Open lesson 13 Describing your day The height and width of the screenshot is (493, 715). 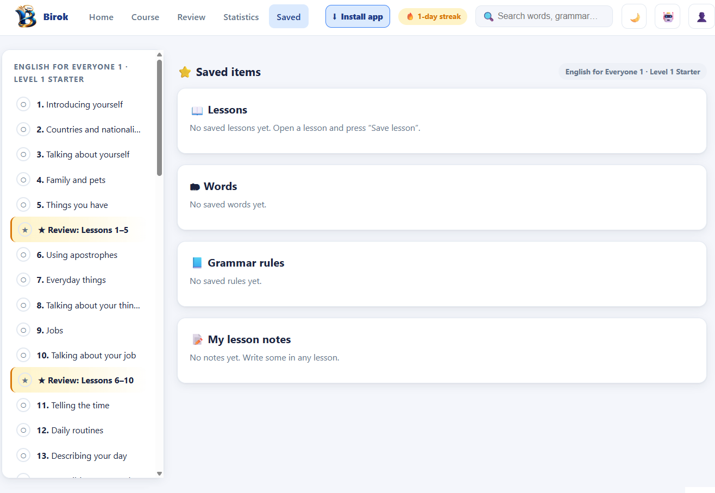click(83, 456)
